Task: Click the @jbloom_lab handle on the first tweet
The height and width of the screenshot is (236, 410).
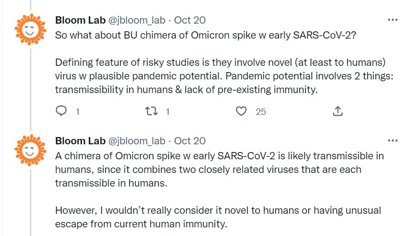Action: click(137, 20)
